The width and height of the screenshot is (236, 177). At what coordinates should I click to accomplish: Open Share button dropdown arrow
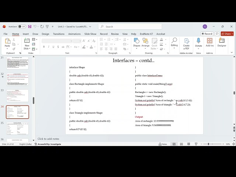232,34
